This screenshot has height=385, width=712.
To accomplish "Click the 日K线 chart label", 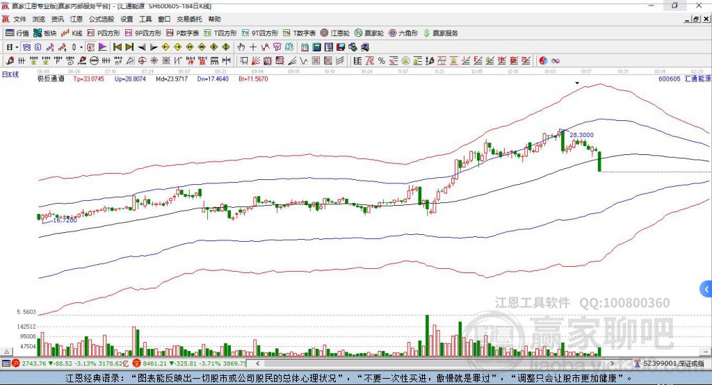I will (10, 74).
